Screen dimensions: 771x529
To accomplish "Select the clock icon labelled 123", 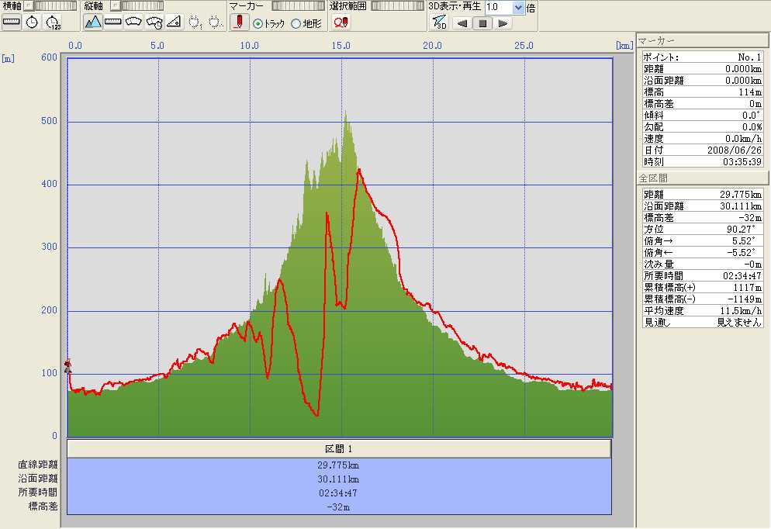I will 53,22.
